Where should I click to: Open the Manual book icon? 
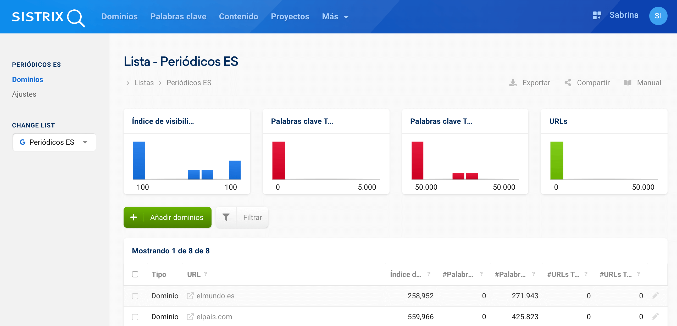(628, 83)
